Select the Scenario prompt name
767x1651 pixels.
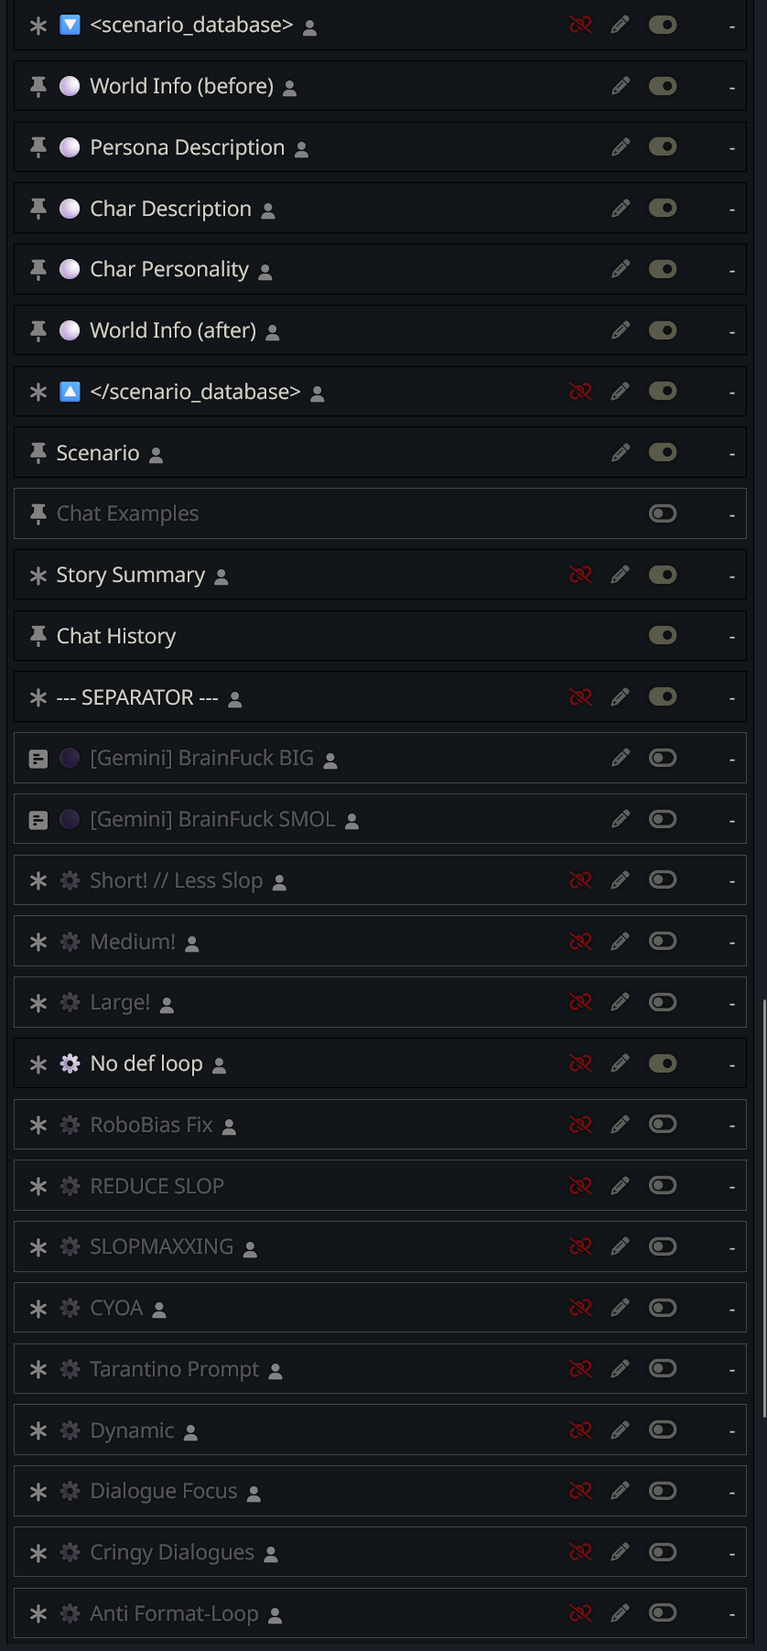coord(98,453)
